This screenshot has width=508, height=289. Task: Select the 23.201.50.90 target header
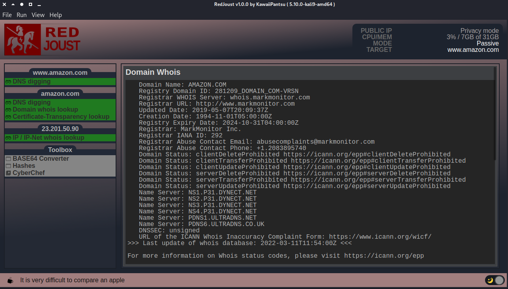(60, 129)
